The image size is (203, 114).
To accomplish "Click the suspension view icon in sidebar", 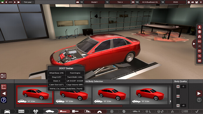I will (x=199, y=36).
